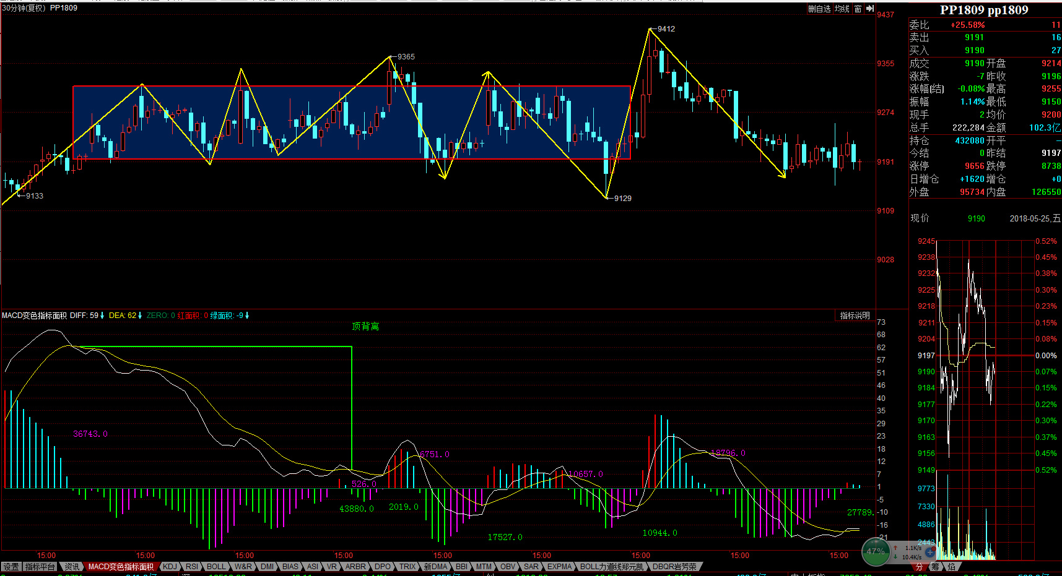Select the 焰 tab under the intraday chart
Viewport: 1062px width, 576px height.
point(951,567)
